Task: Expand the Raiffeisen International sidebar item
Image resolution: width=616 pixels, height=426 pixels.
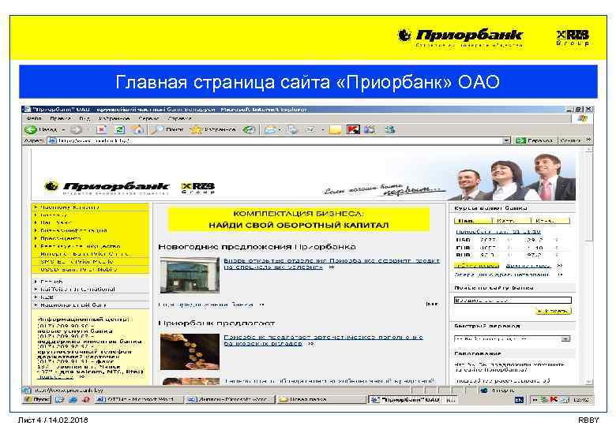Action: pyautogui.click(x=90, y=289)
